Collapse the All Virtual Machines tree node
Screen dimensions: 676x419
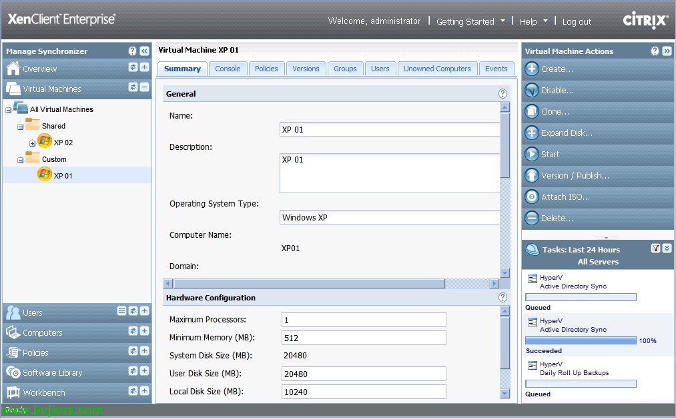(8, 110)
